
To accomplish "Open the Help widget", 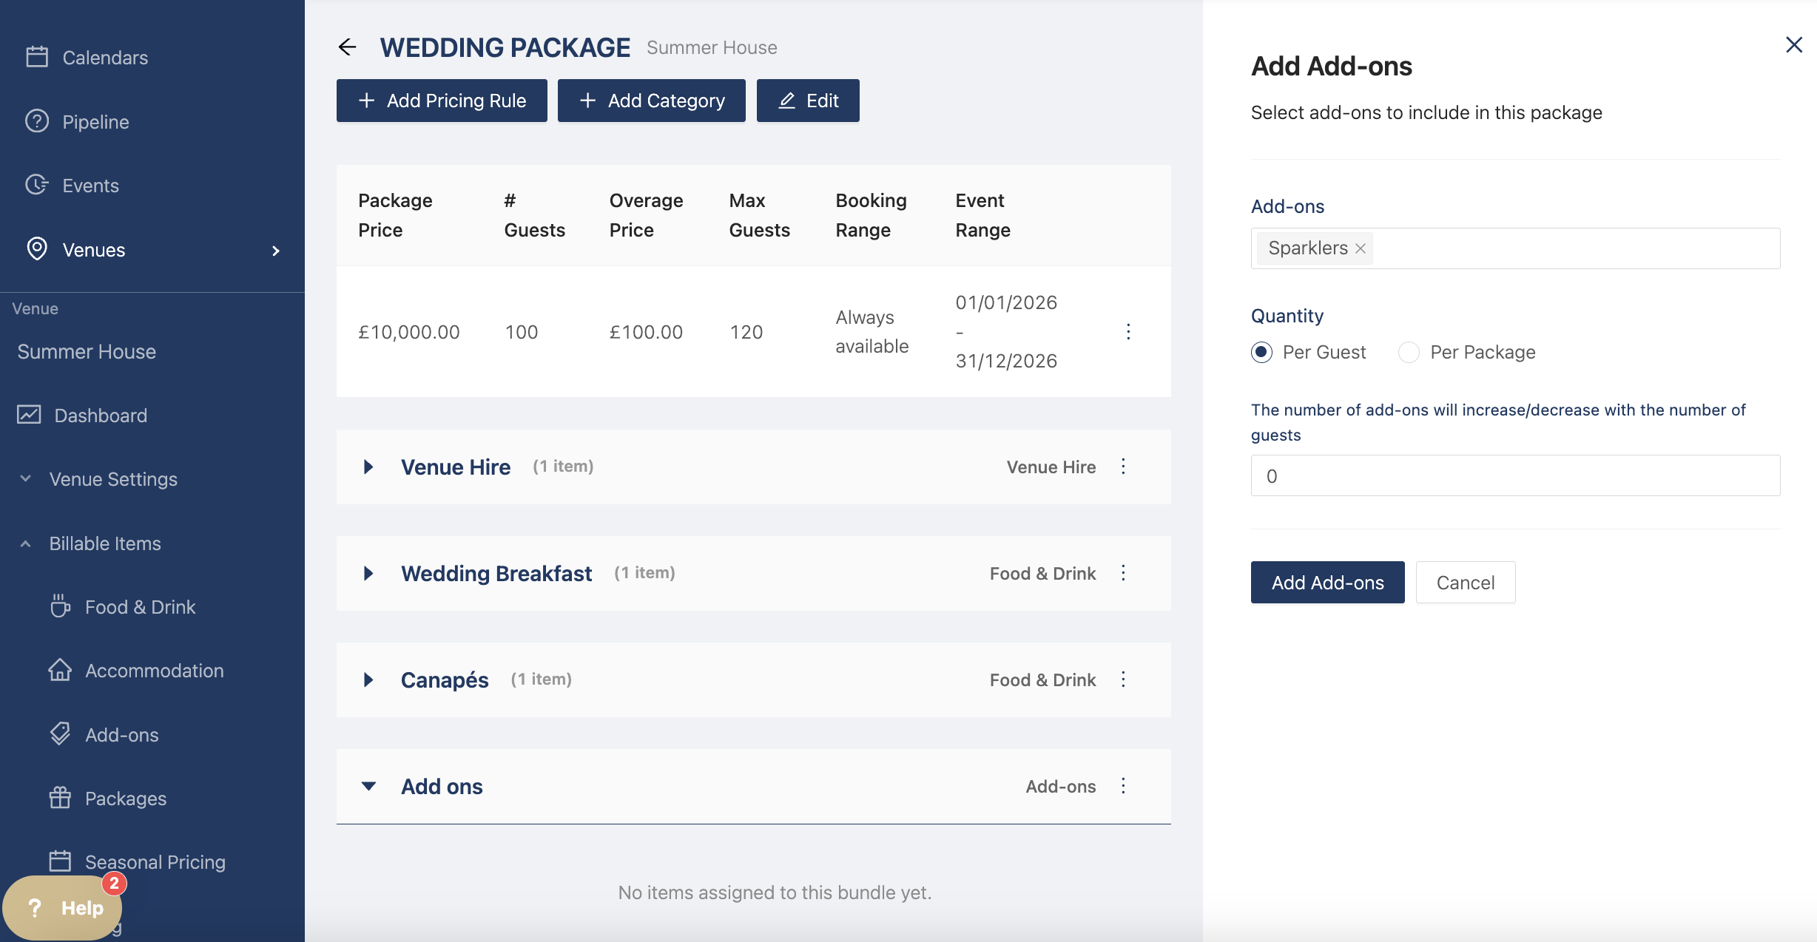I will point(63,907).
